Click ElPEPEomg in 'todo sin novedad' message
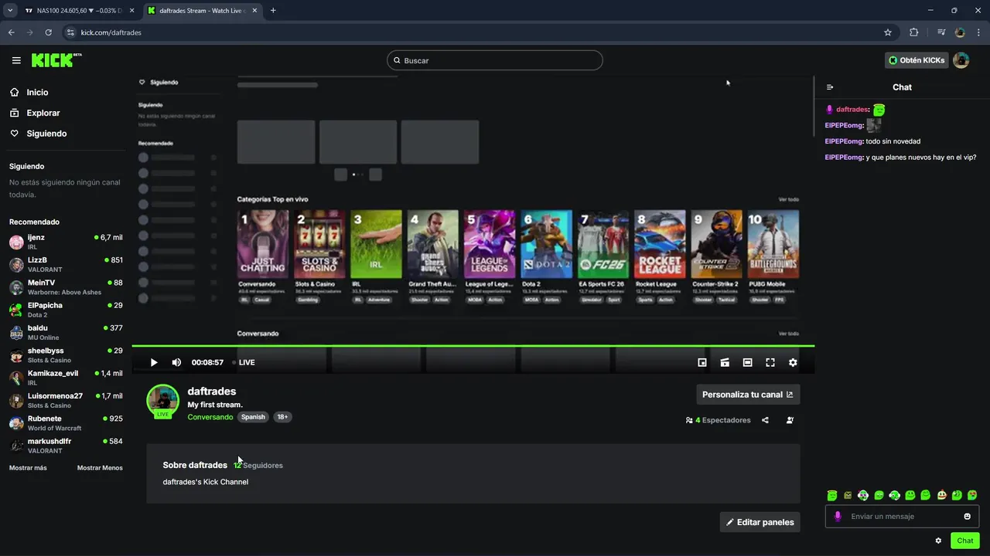 (x=844, y=141)
